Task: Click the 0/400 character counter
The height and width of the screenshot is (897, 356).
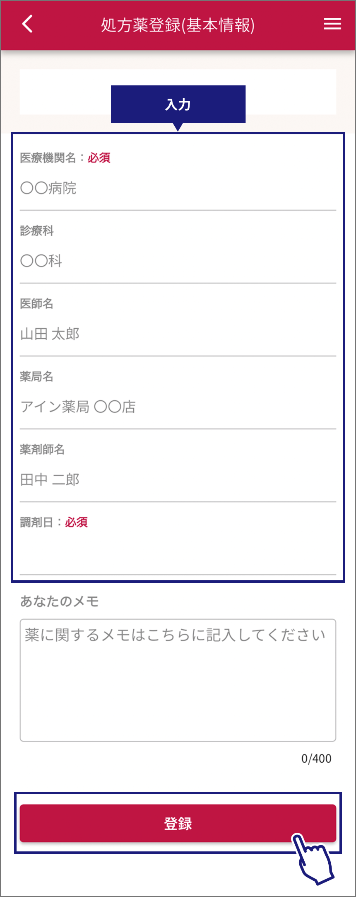Action: (316, 759)
